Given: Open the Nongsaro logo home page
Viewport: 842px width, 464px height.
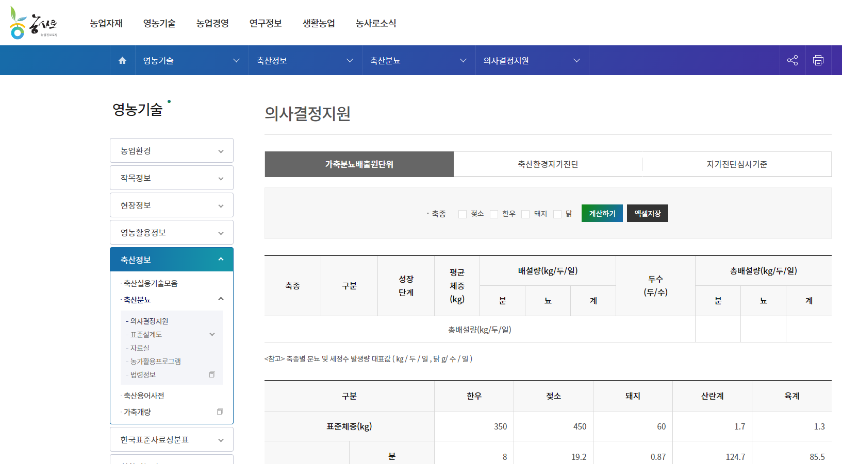Looking at the screenshot, I should tap(34, 23).
